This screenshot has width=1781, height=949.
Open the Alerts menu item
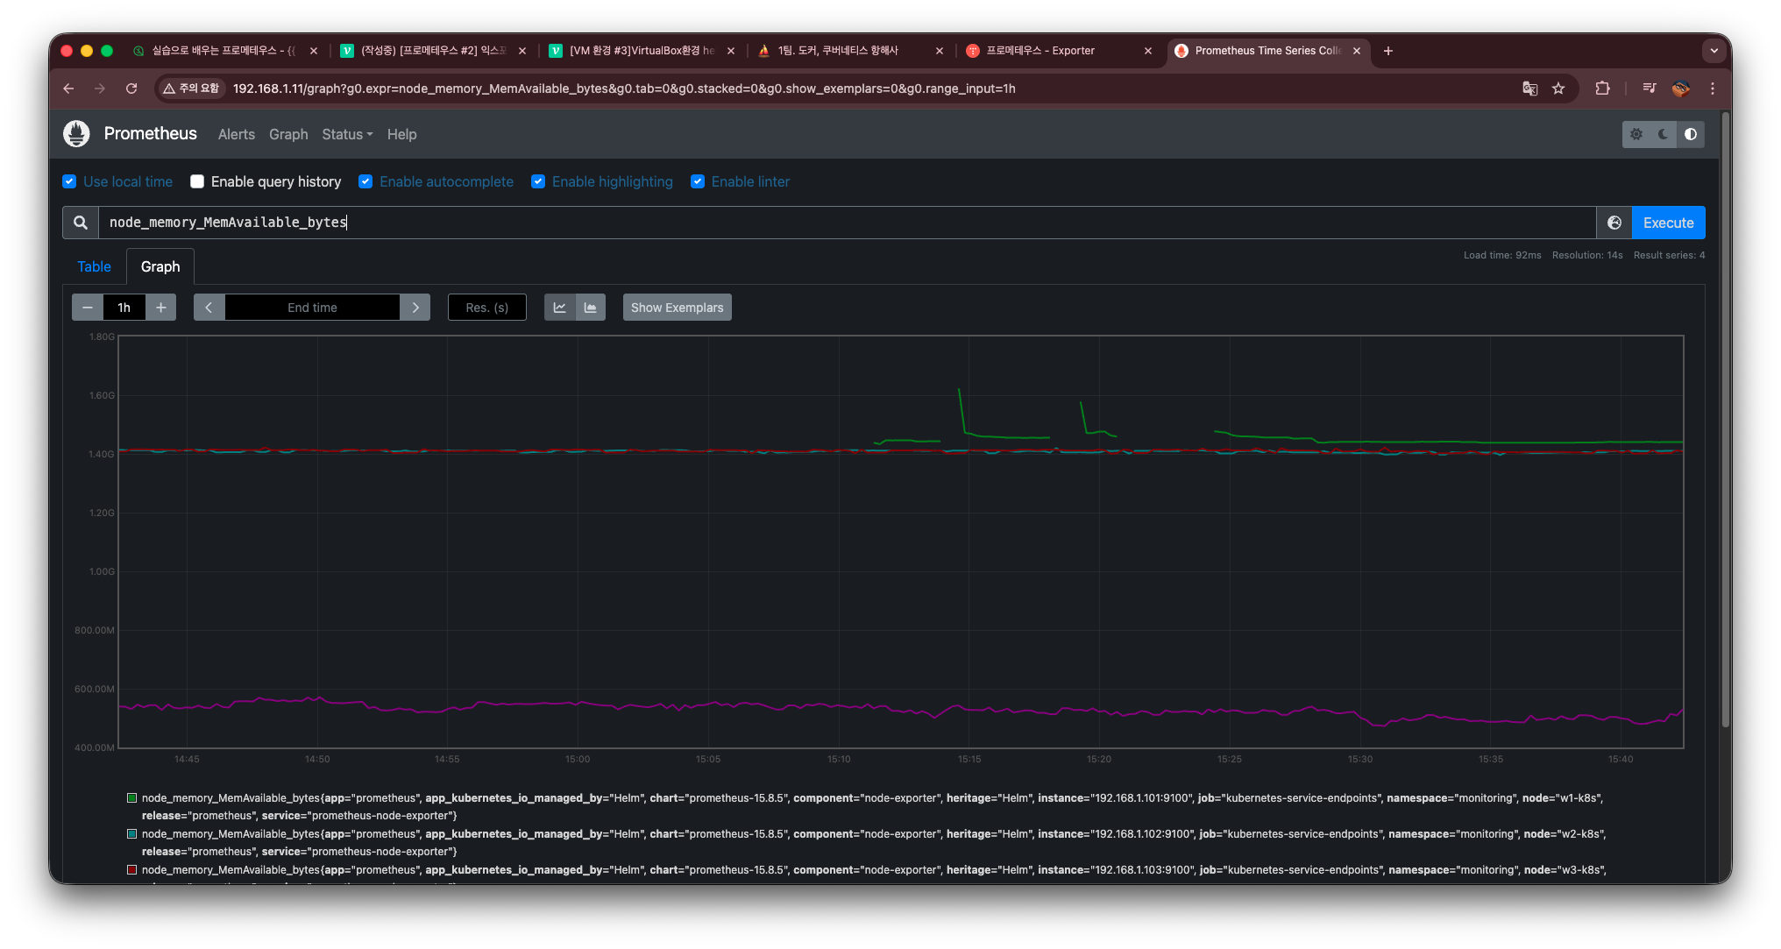tap(236, 134)
